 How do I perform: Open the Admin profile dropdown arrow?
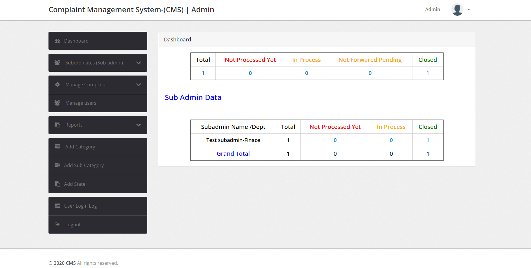pyautogui.click(x=469, y=9)
